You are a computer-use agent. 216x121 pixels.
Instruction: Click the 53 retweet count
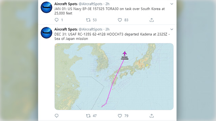94,20
